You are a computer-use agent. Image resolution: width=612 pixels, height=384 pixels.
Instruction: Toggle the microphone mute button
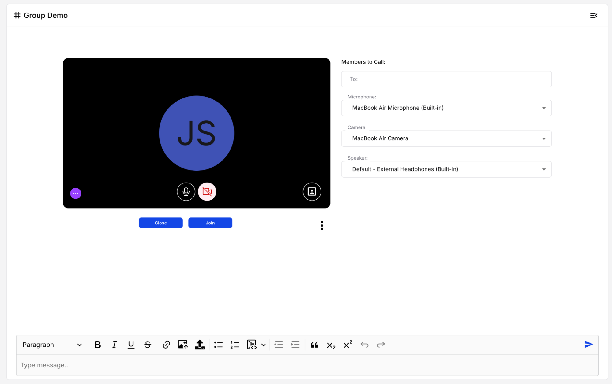pyautogui.click(x=186, y=192)
